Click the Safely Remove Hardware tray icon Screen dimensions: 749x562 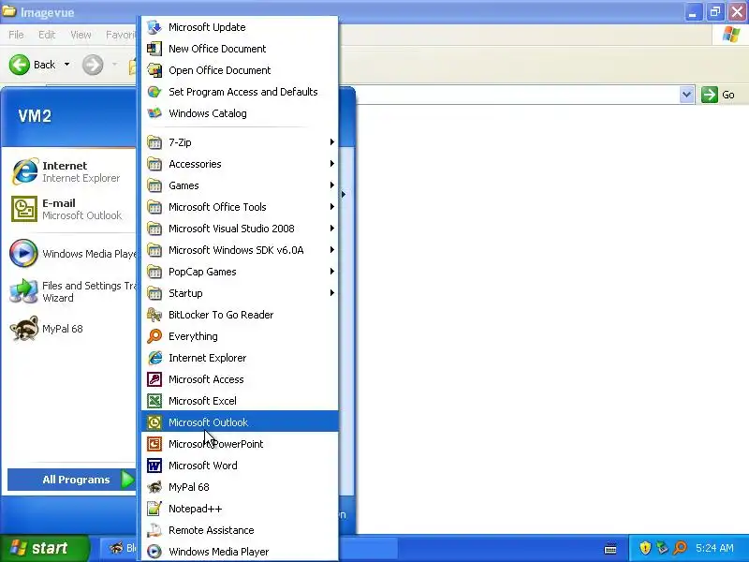point(662,548)
